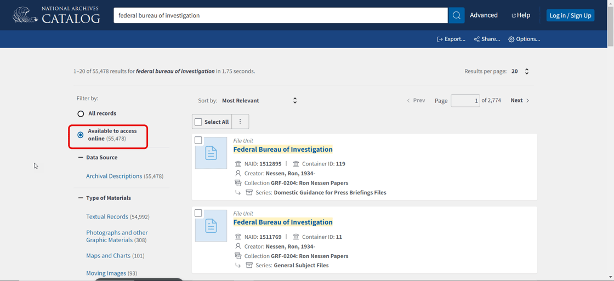Screen dimensions: 614x281
Task: Open the Export menu
Action: (451, 39)
